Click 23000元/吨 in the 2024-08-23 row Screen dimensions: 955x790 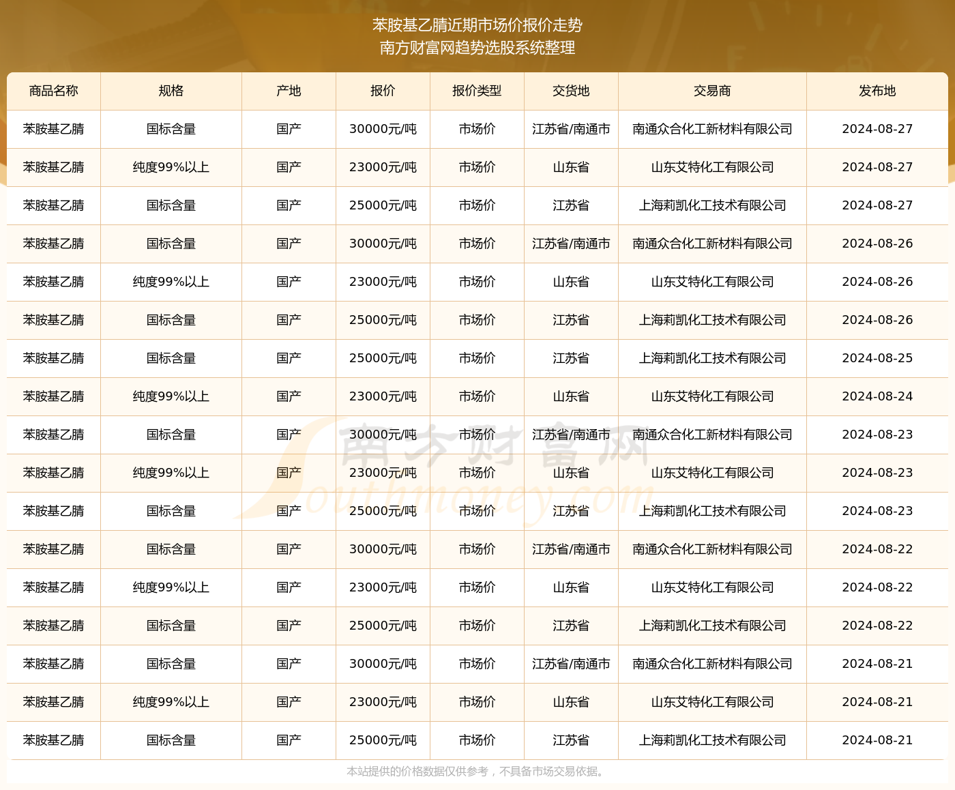click(x=383, y=473)
